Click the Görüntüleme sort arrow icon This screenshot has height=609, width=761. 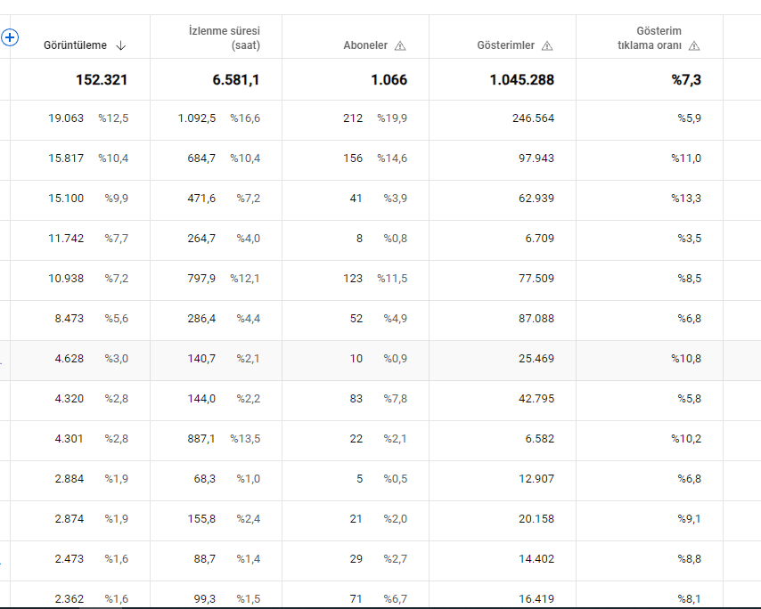[121, 45]
